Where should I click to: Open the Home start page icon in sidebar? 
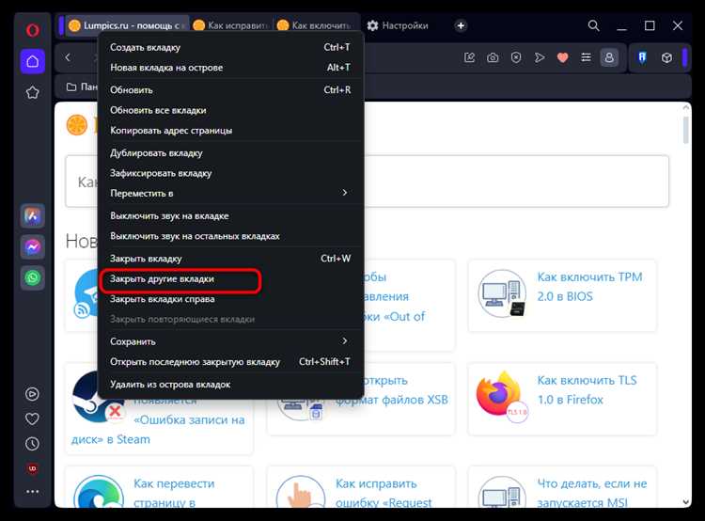click(x=32, y=61)
